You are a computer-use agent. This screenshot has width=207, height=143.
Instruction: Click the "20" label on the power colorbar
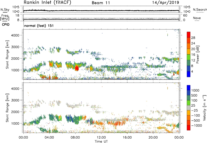[x=193, y=49]
